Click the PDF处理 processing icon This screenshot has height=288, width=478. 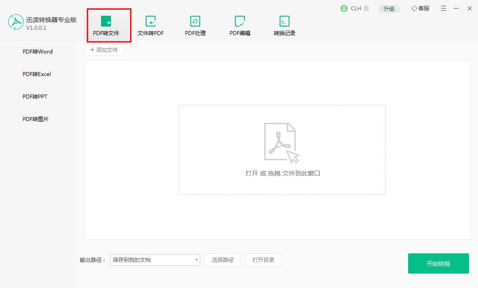196,21
